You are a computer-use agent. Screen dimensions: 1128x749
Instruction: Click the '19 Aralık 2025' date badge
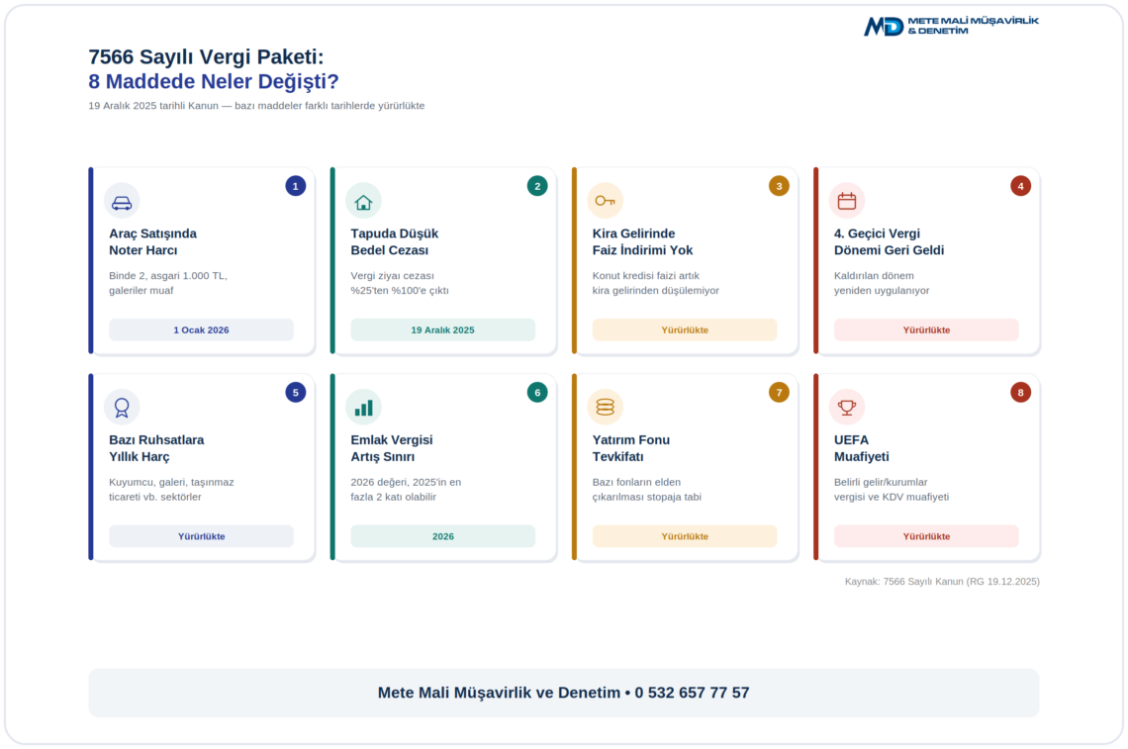pos(443,330)
